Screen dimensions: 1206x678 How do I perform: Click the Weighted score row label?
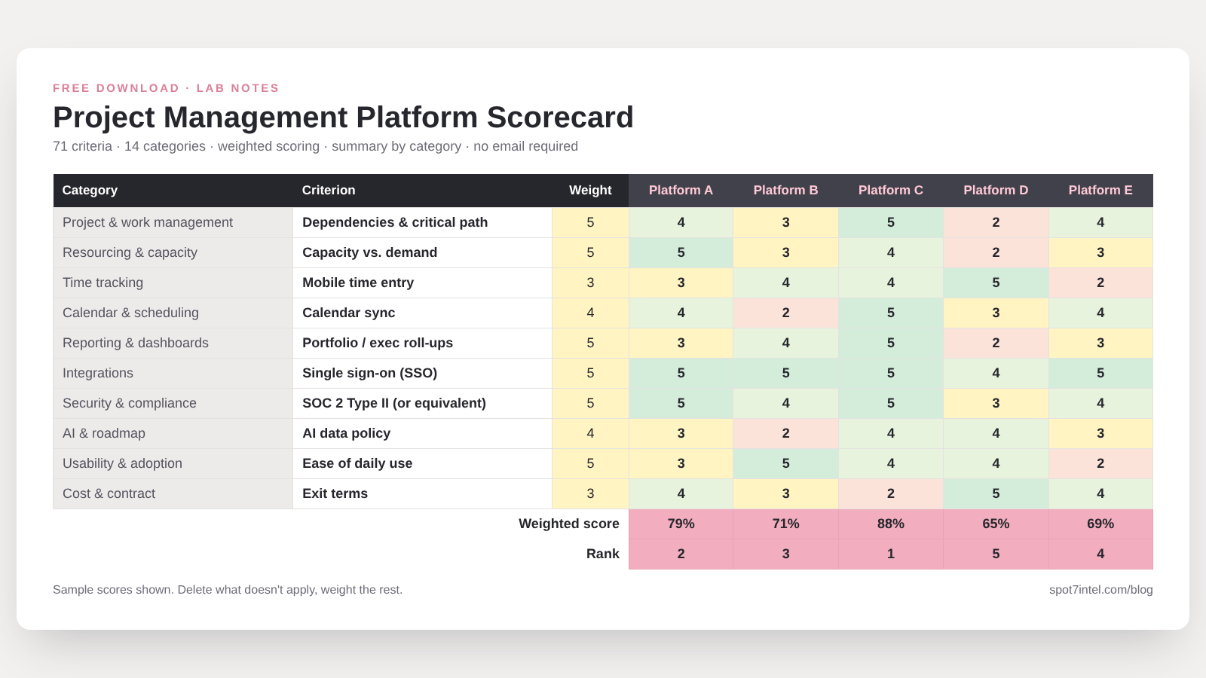click(569, 524)
